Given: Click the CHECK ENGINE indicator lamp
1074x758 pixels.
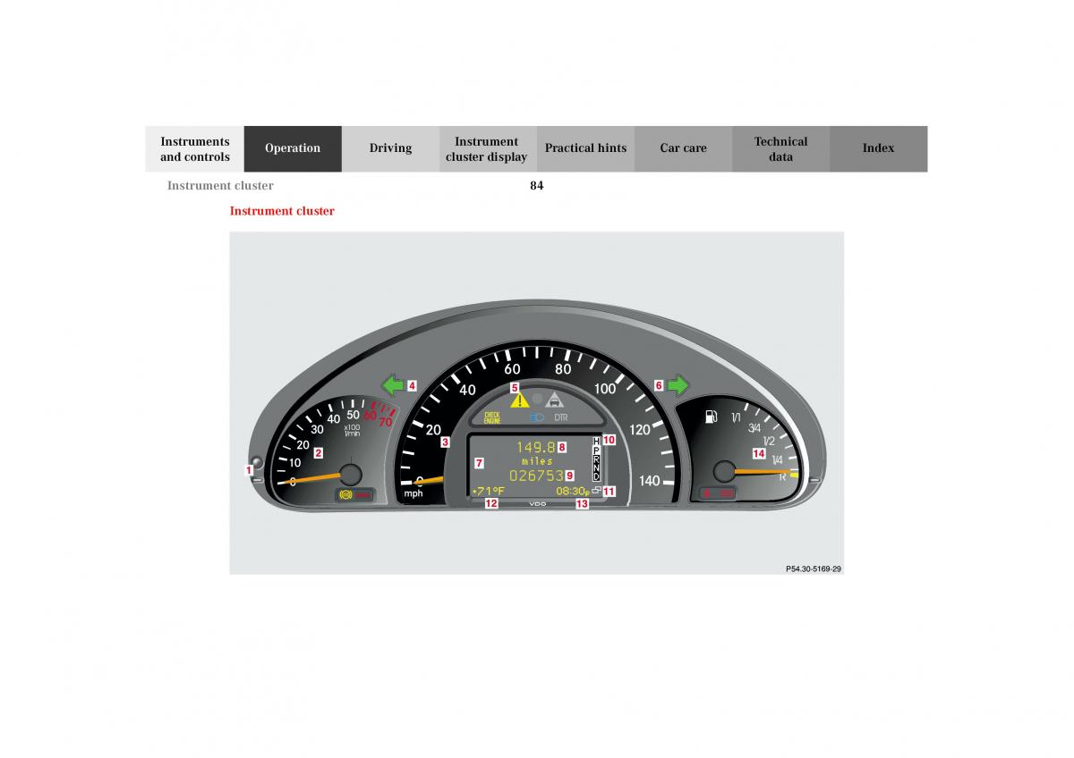Looking at the screenshot, I should 492,417.
